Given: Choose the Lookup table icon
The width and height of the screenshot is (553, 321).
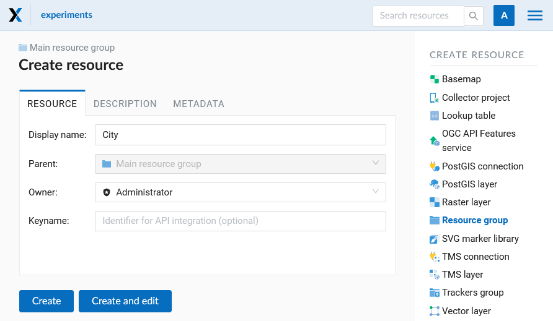Looking at the screenshot, I should pyautogui.click(x=435, y=116).
